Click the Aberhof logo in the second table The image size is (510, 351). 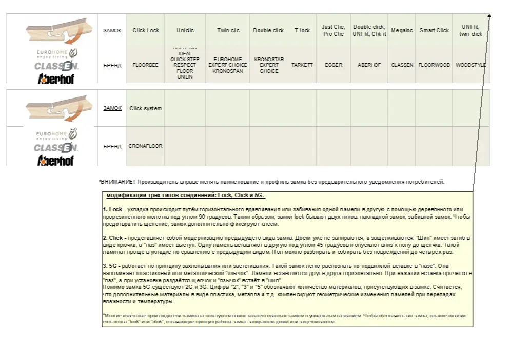(x=56, y=160)
